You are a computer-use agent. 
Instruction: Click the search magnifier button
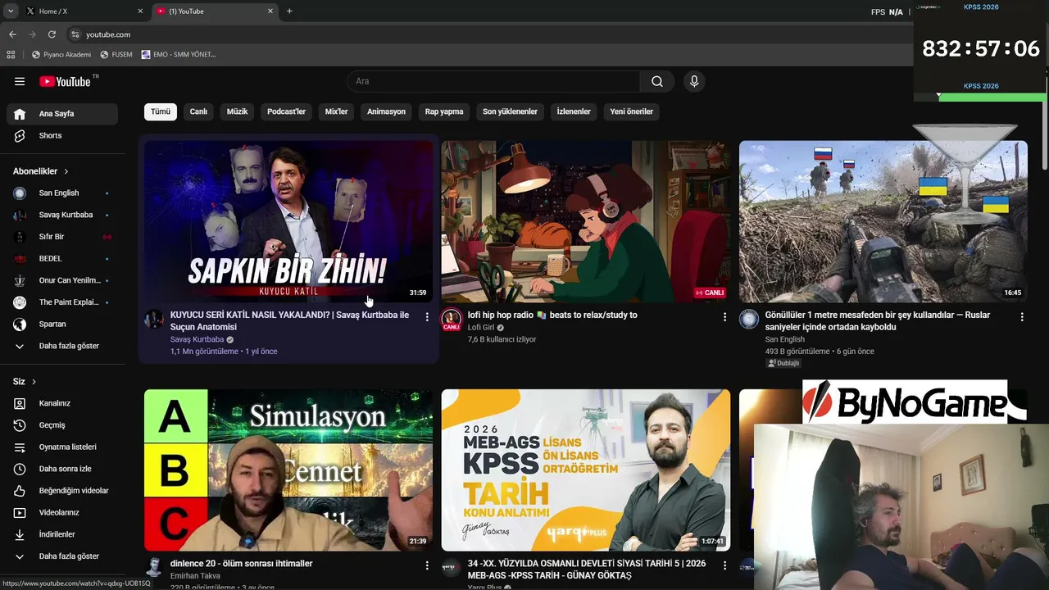657,81
